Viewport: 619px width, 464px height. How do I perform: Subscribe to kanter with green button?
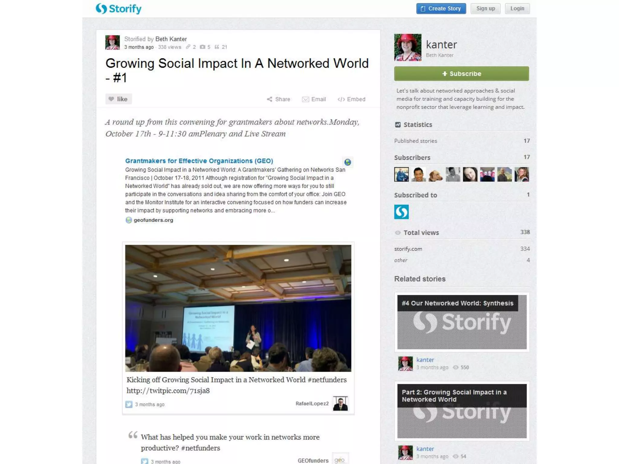pyautogui.click(x=462, y=74)
